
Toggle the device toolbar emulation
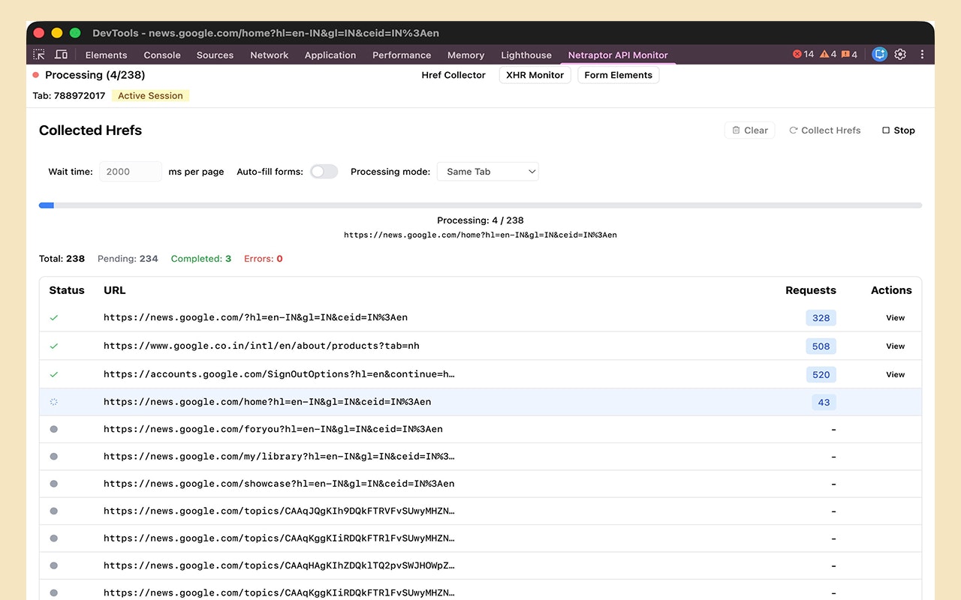click(61, 54)
